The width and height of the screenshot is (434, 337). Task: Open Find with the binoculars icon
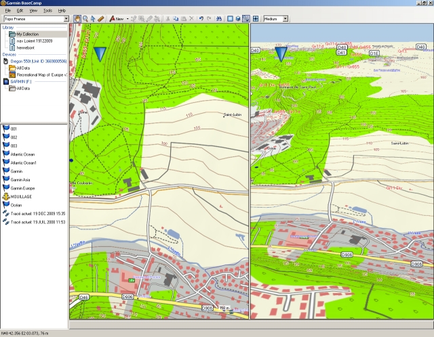(219, 19)
